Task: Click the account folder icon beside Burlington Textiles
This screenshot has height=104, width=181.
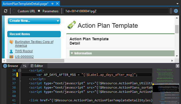Action: pos(11,42)
